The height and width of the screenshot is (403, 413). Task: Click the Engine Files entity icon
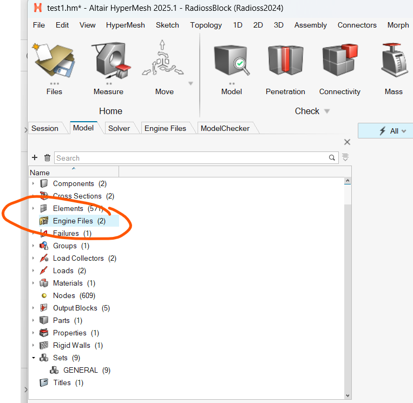pos(44,221)
